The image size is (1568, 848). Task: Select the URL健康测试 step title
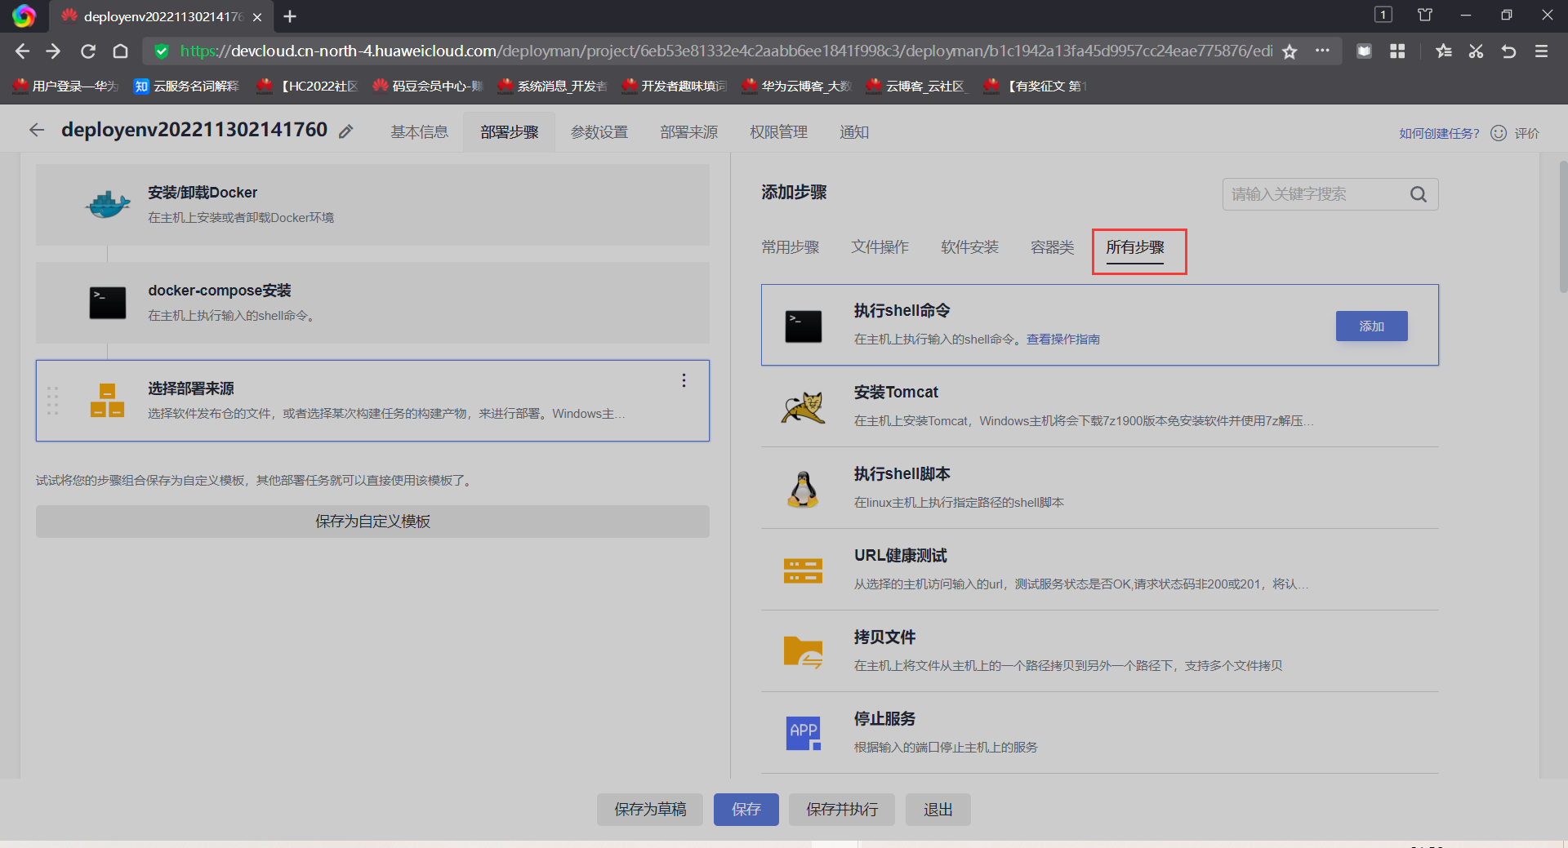(901, 556)
